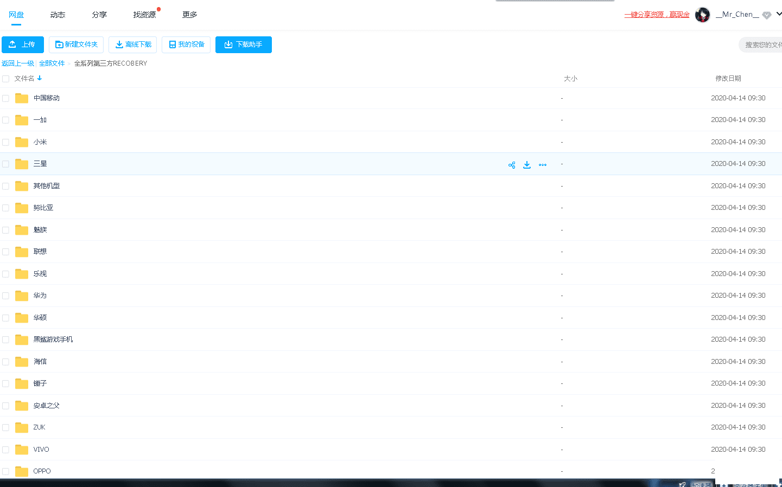This screenshot has width=782, height=487.
Task: Click the 乐视 folder icon
Action: (x=22, y=274)
